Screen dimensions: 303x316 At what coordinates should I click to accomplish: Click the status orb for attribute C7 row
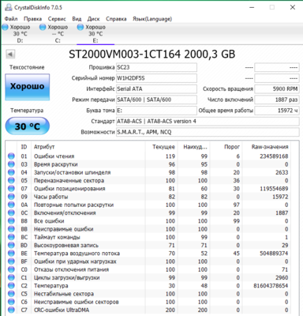pos(11,310)
